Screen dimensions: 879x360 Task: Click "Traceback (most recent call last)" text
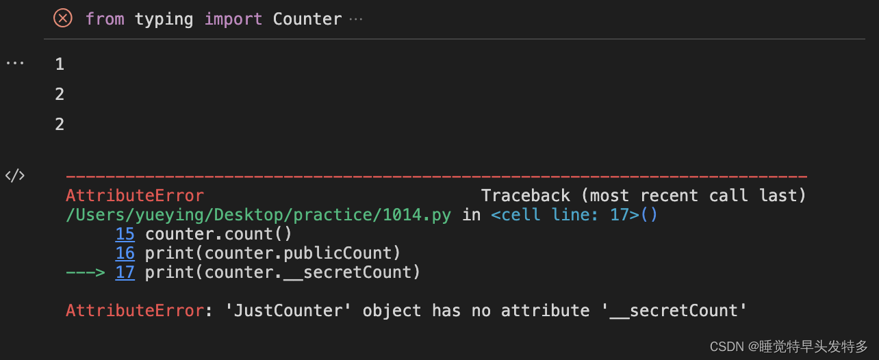click(x=643, y=196)
